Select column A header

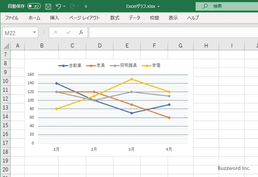point(18,46)
